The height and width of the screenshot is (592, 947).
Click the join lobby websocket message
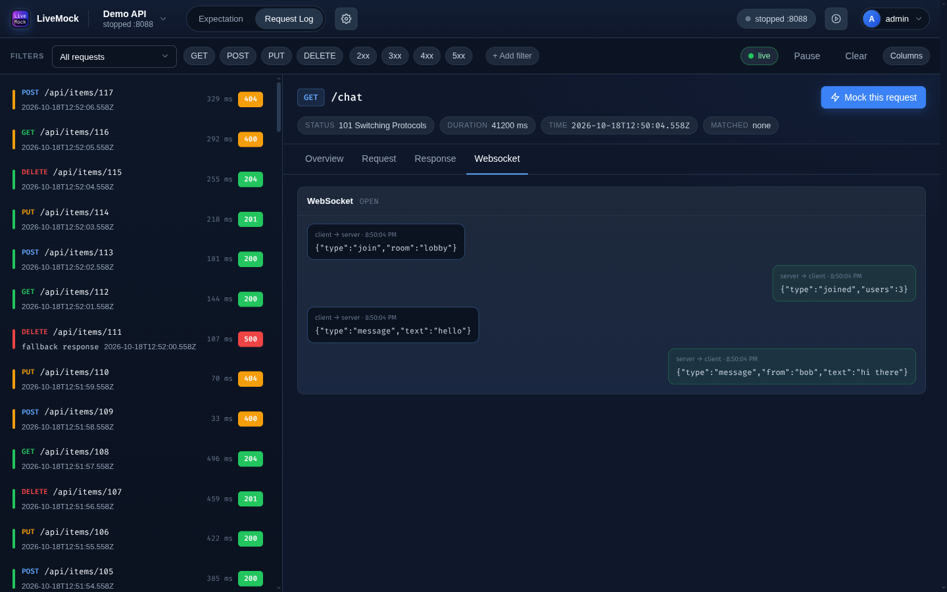386,241
